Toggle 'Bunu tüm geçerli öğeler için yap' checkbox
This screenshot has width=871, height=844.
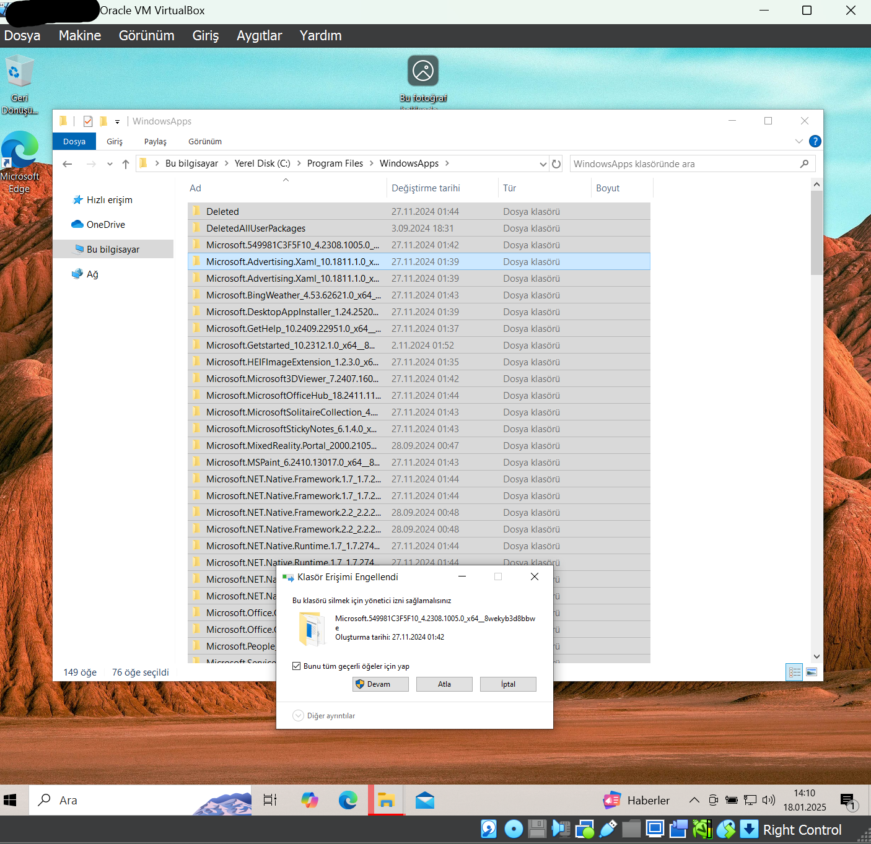pos(296,666)
